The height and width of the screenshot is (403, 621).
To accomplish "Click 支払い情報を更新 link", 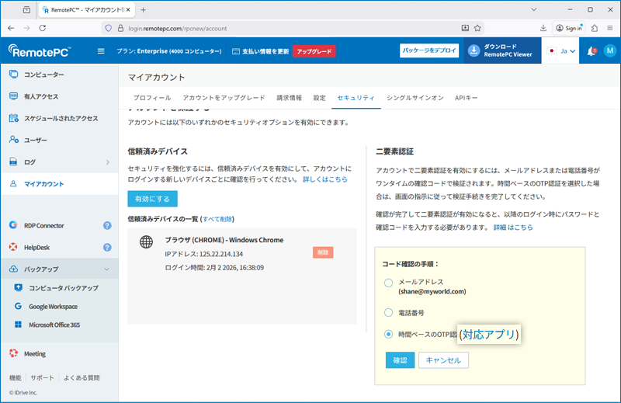I will click(x=261, y=51).
